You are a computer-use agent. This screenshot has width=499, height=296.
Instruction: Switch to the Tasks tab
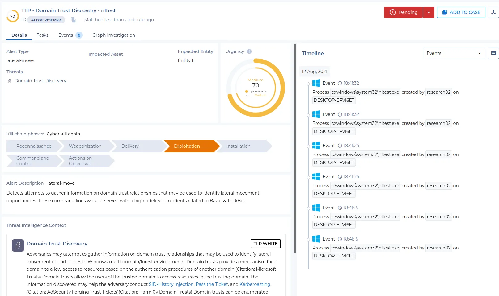click(43, 35)
